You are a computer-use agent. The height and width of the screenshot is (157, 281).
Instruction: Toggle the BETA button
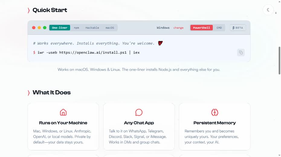point(237,28)
